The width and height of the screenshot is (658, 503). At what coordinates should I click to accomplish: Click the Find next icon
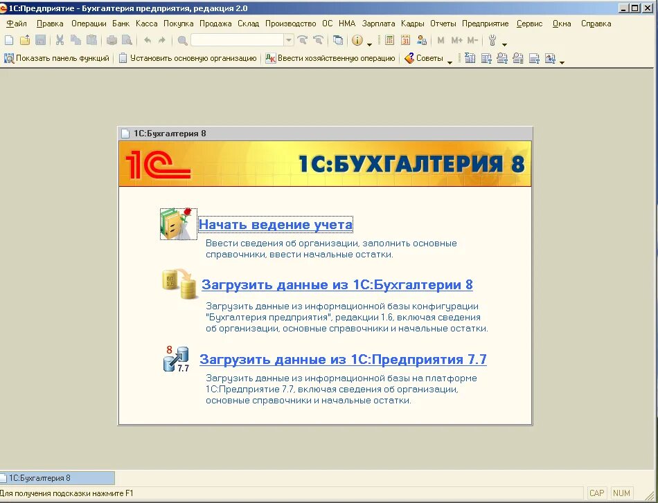click(x=302, y=40)
